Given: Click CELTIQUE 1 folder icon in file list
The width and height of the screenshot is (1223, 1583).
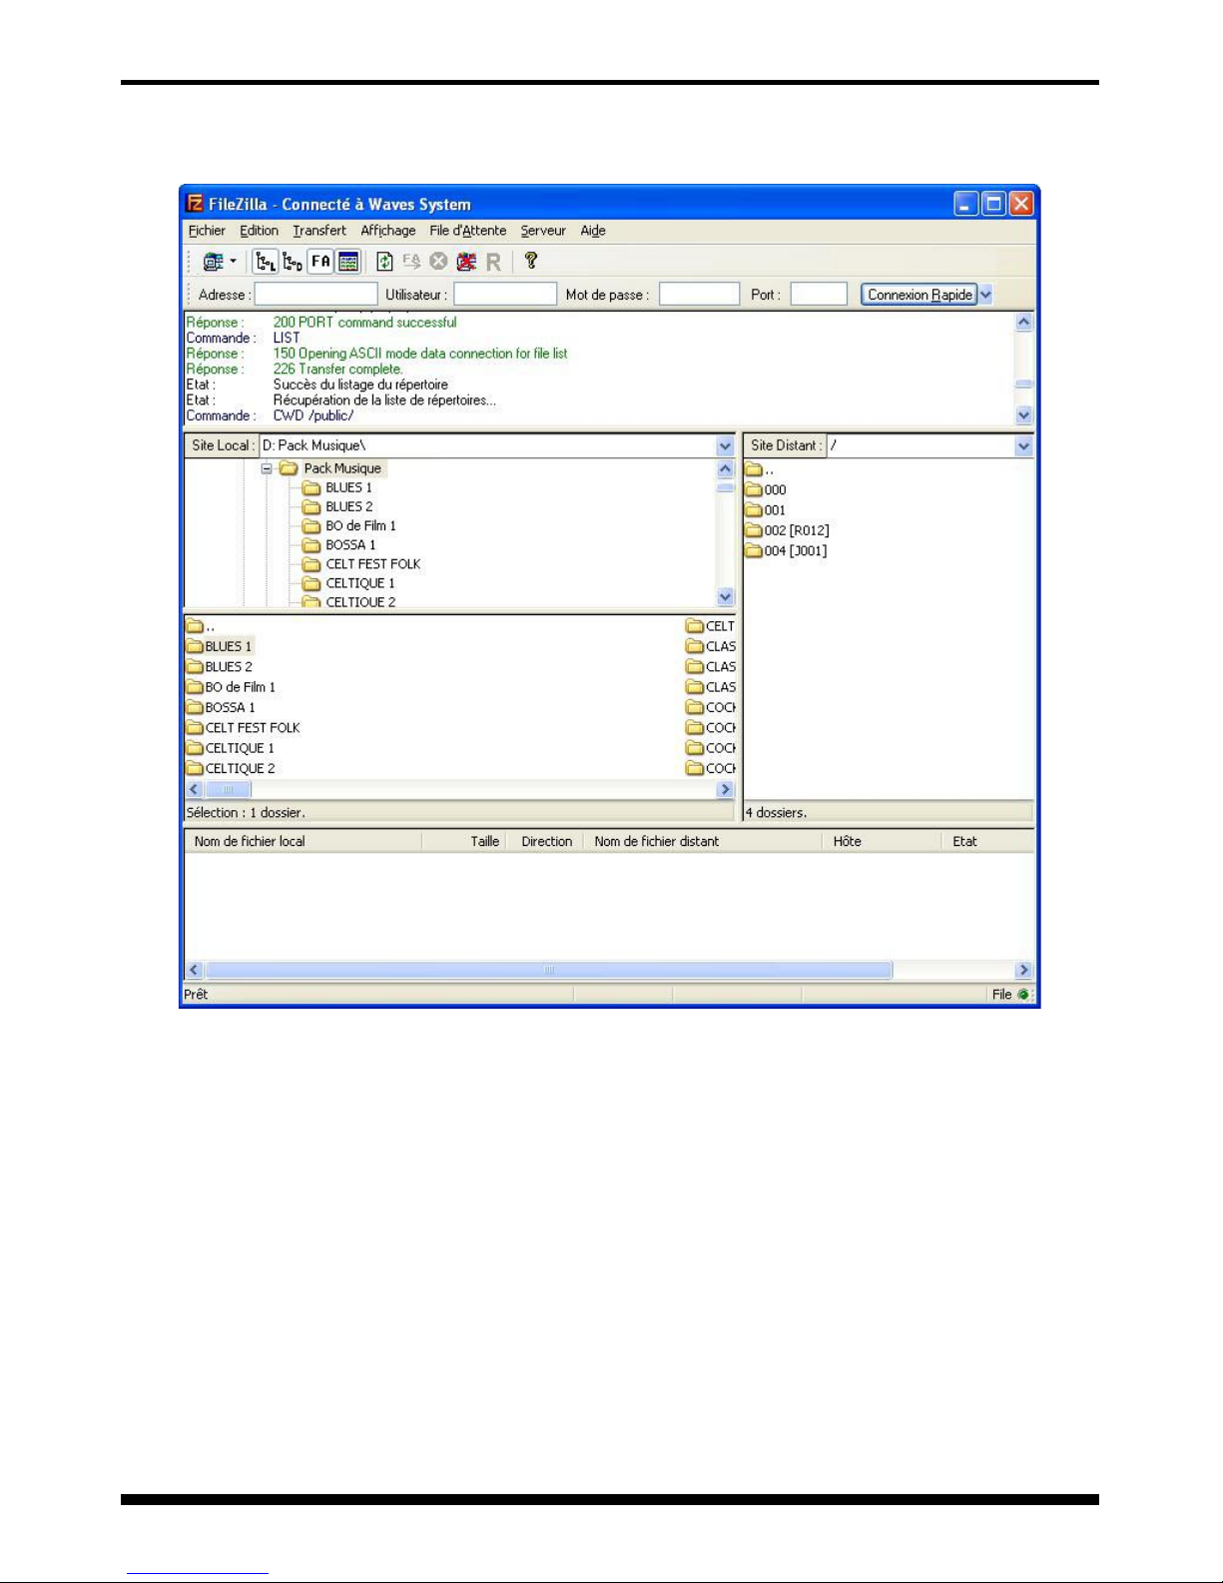Looking at the screenshot, I should pyautogui.click(x=195, y=748).
